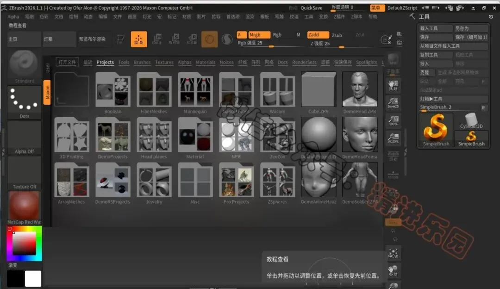Click the 100% actual size icon
500x289 pixels.
point(393,120)
